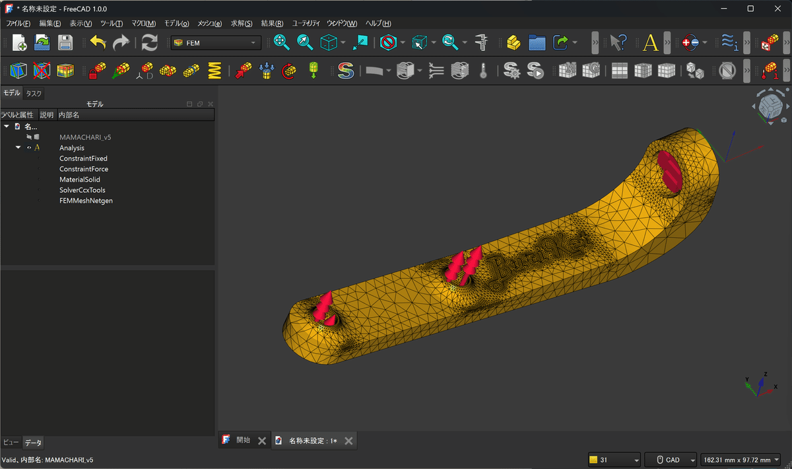
Task: Open the ヘルプ(H) menu
Action: pos(378,23)
